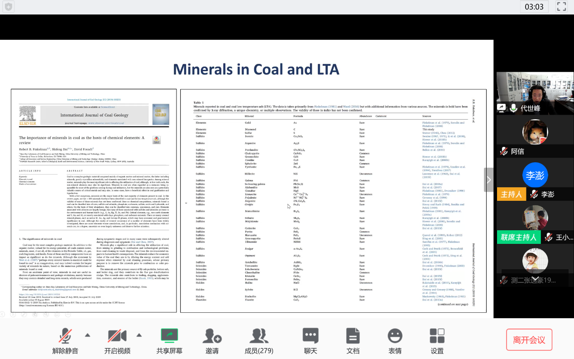The width and height of the screenshot is (574, 359).
Task: Click the screen-sharing indicator next to 代世峰
Action: pyautogui.click(x=502, y=108)
